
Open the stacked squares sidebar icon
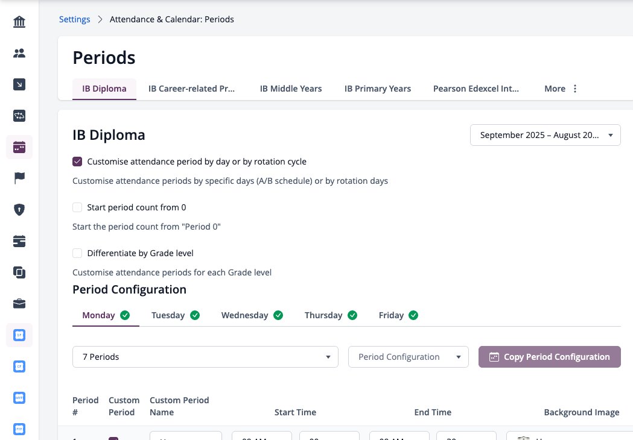(19, 272)
